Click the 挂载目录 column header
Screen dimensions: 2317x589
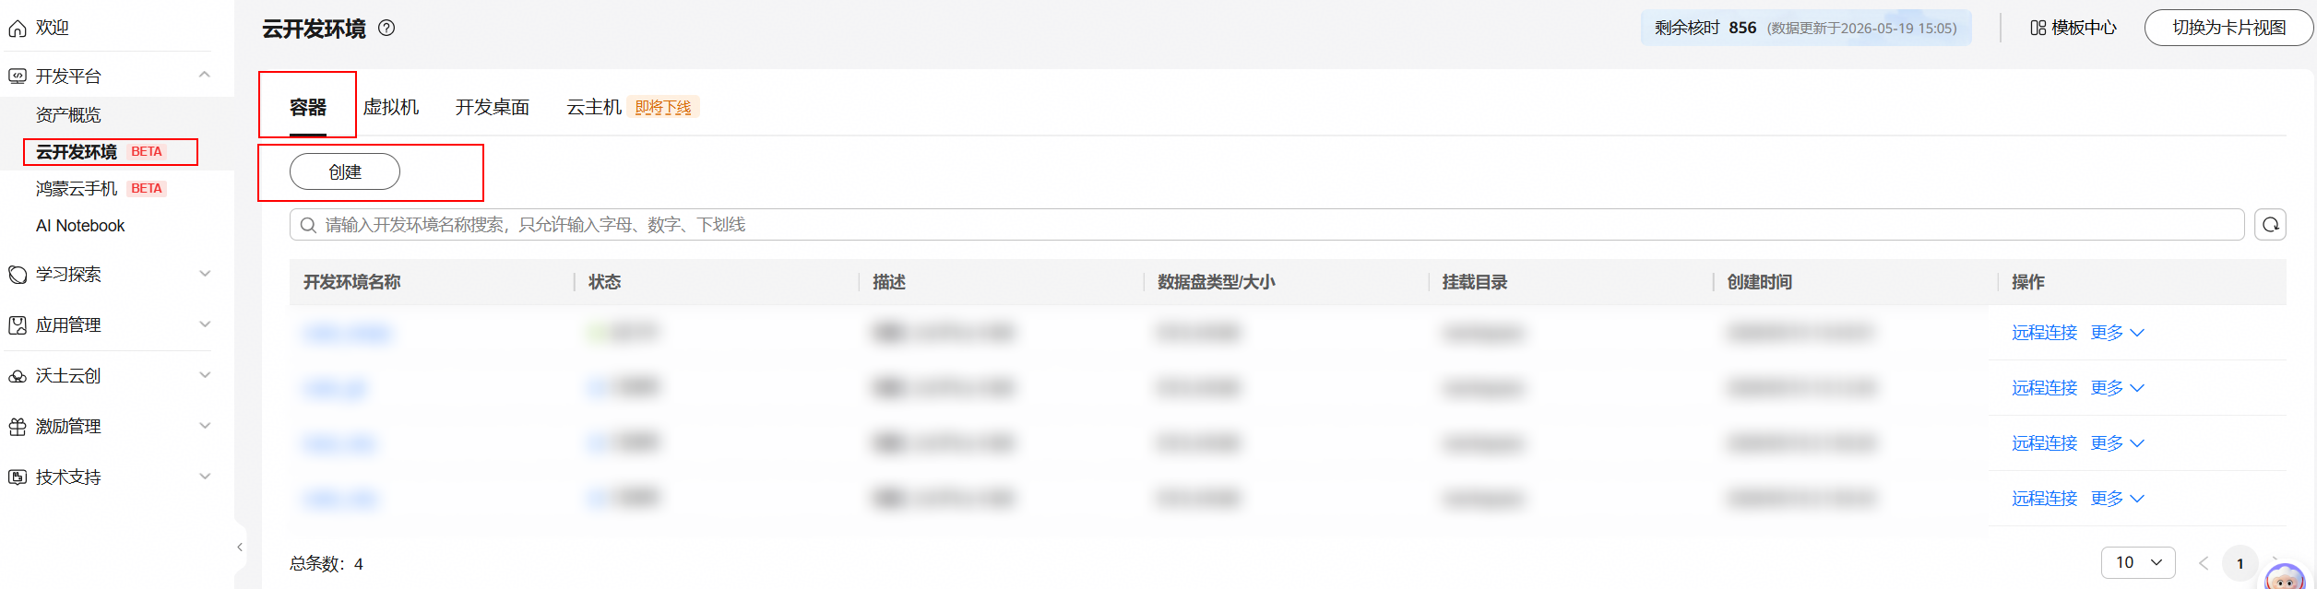point(1475,282)
